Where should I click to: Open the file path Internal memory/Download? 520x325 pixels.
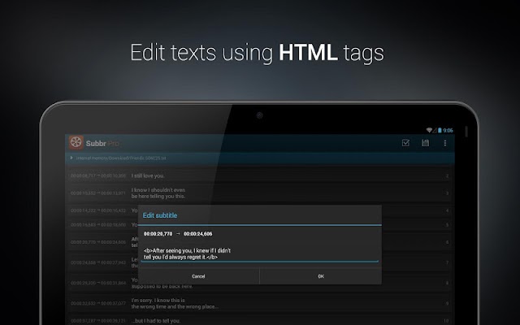pos(121,158)
